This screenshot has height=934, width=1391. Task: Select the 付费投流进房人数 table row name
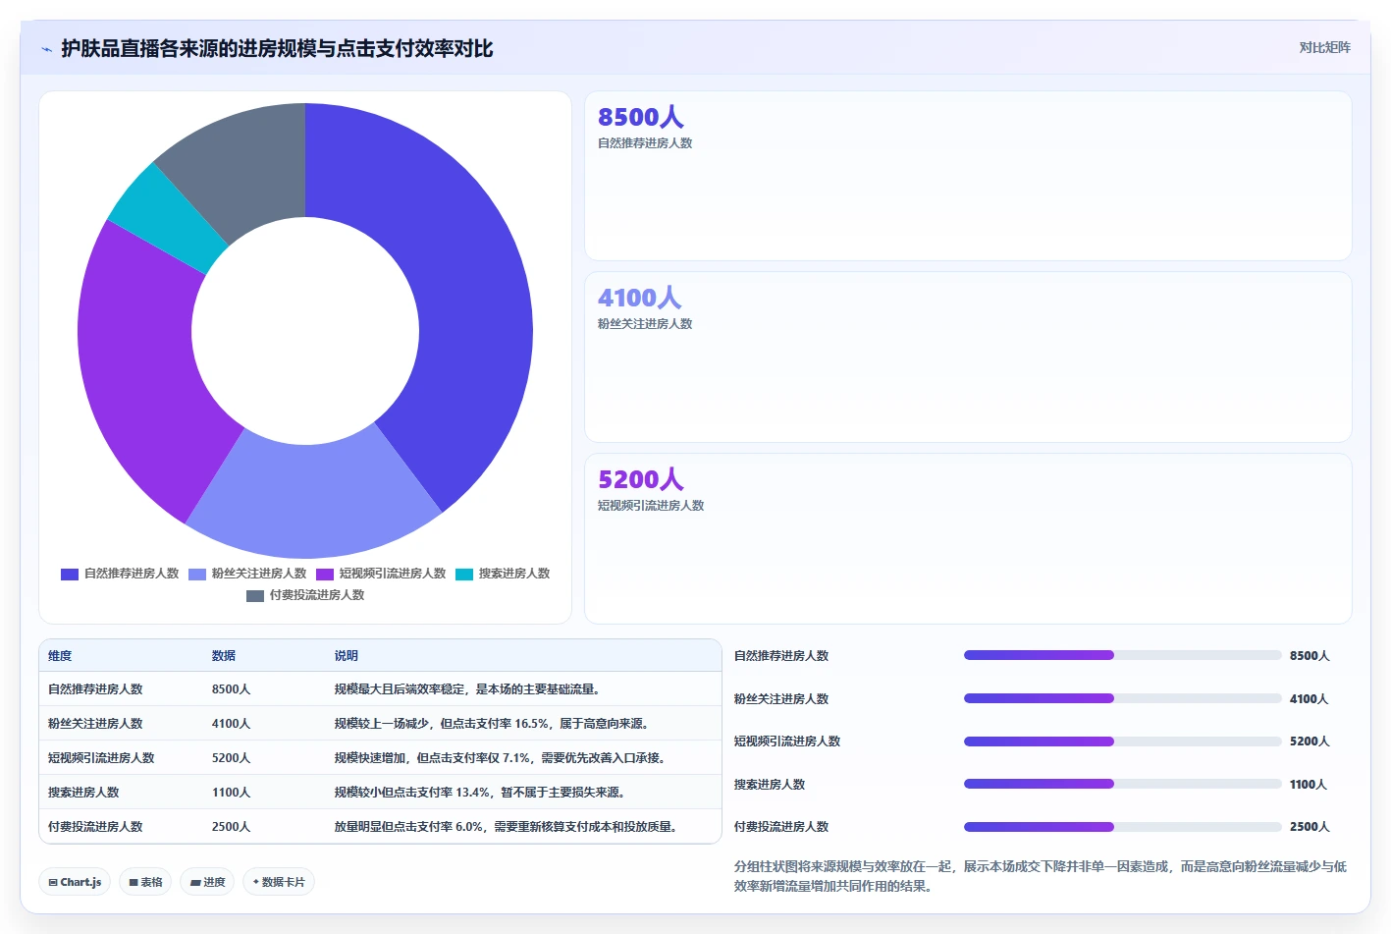pyautogui.click(x=95, y=827)
